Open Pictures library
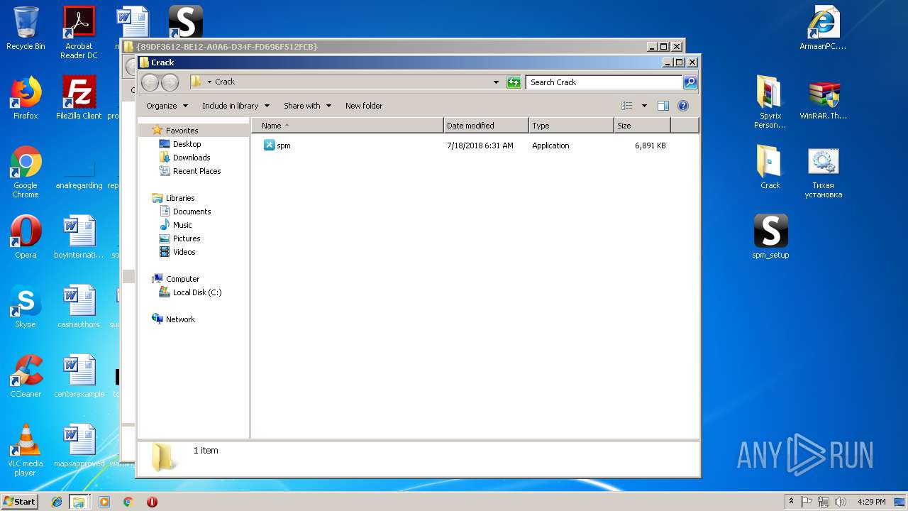Screen dimensions: 908x511 click(187, 238)
